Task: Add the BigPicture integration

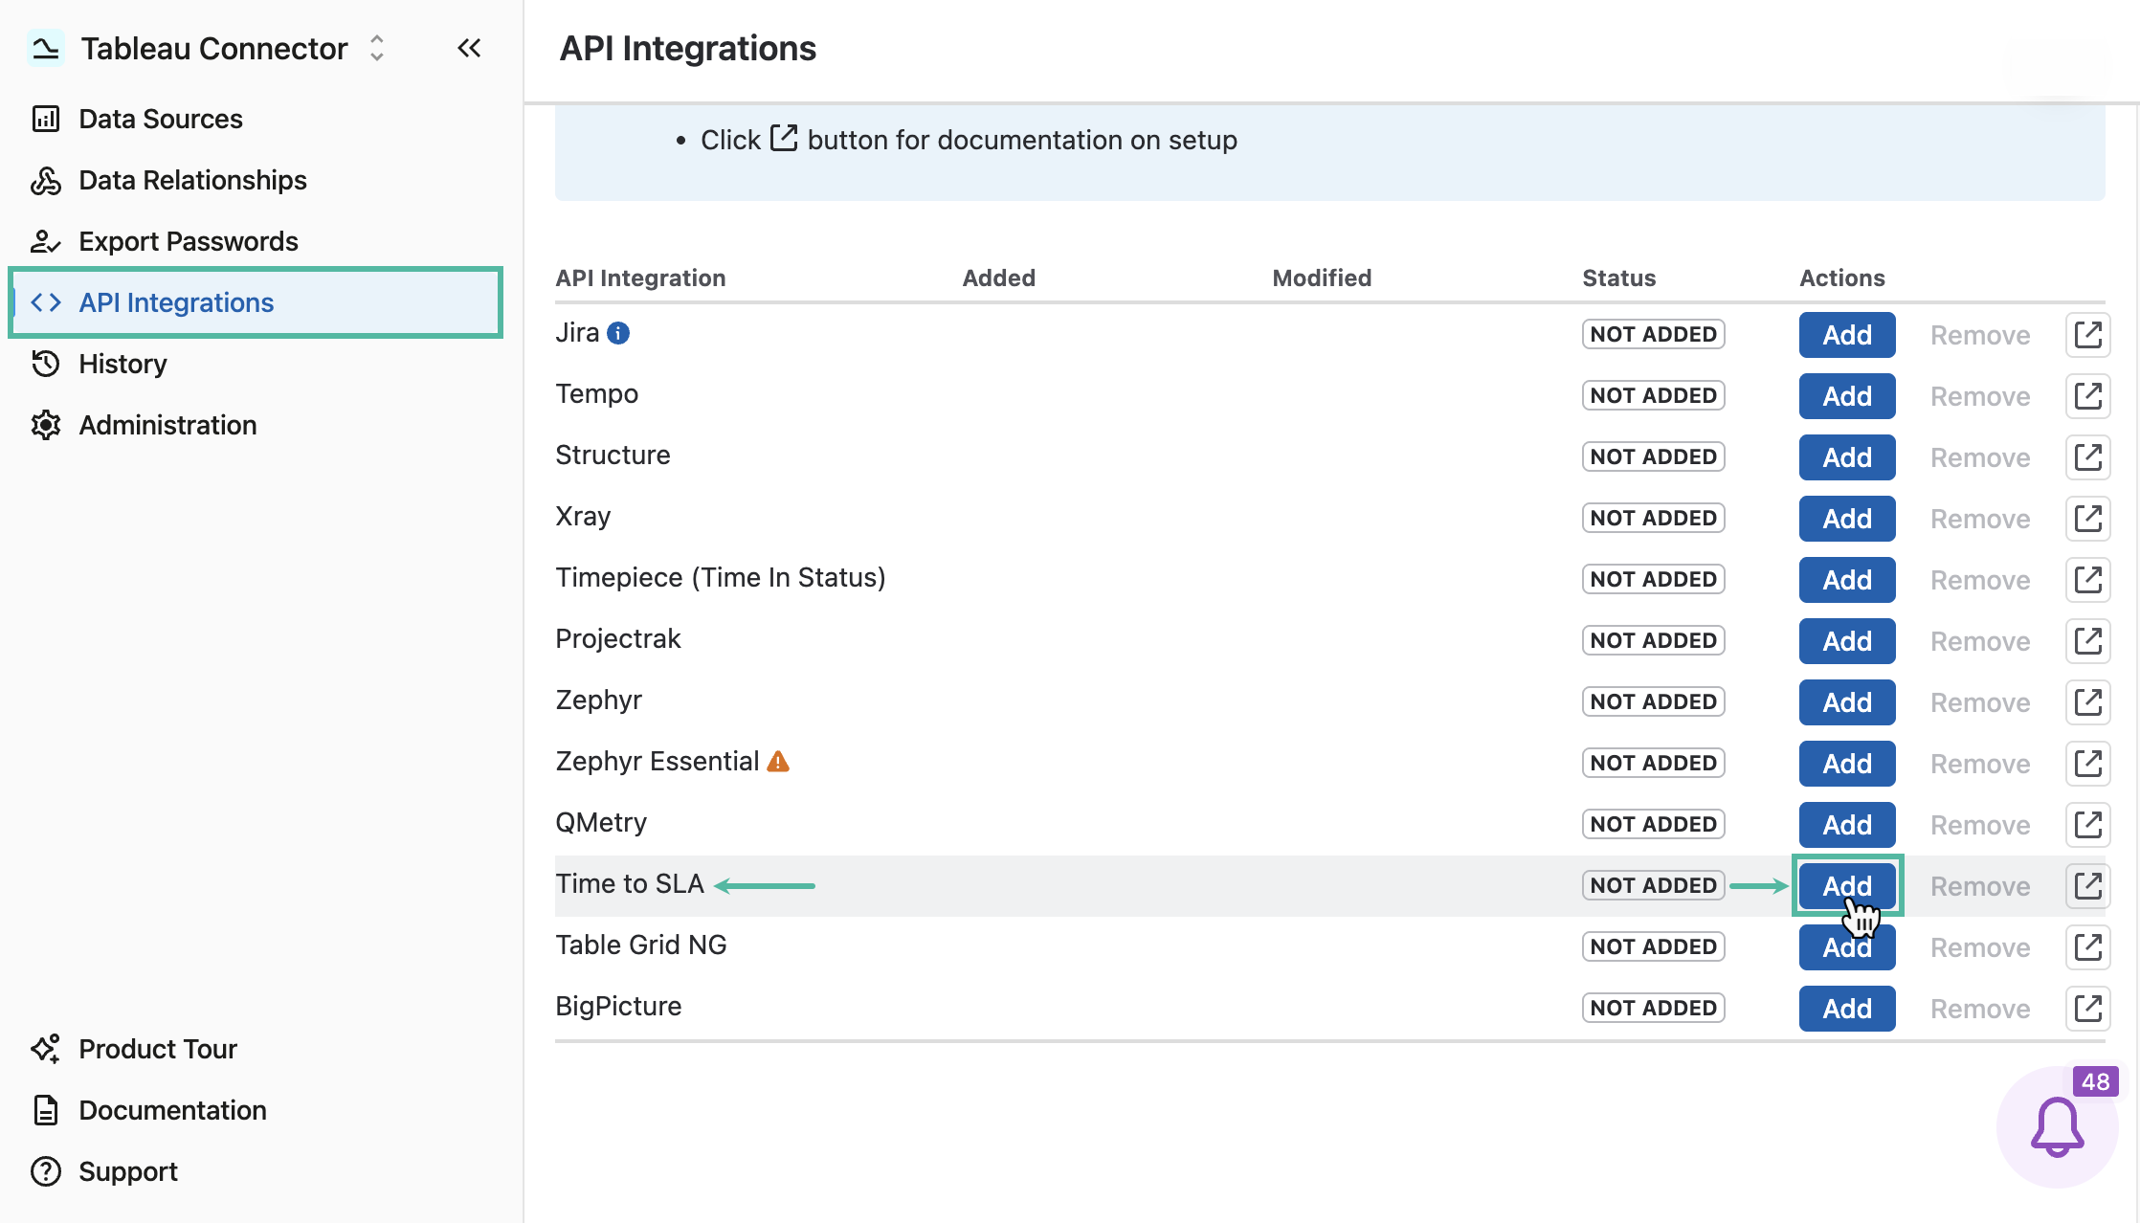Action: pyautogui.click(x=1847, y=1009)
